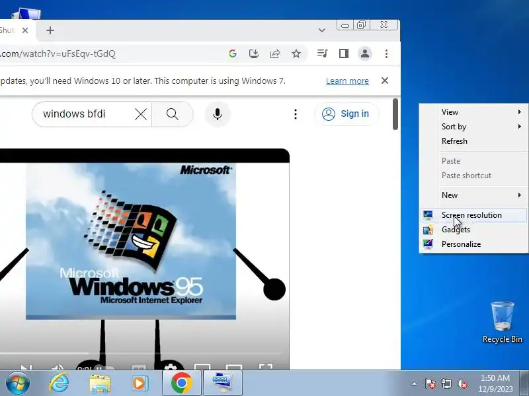Launch Internet Explorer from the taskbar
The image size is (529, 396).
point(59,383)
